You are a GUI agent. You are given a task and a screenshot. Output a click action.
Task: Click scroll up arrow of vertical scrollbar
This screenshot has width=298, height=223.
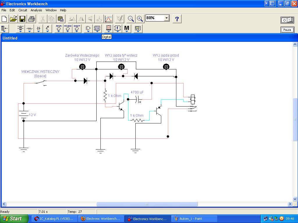295,44
